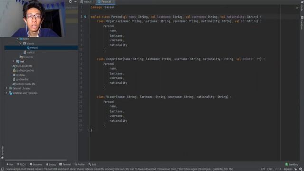Viewport: 304px width, 171px height.
Task: Open the Database side tool window
Action: pyautogui.click(x=302, y=23)
